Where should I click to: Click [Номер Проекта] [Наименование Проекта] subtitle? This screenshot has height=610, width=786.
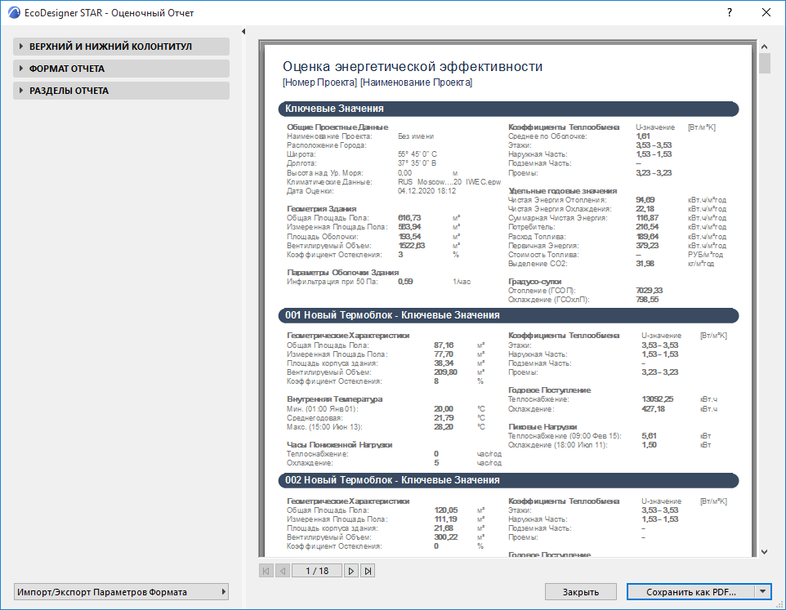tap(377, 82)
